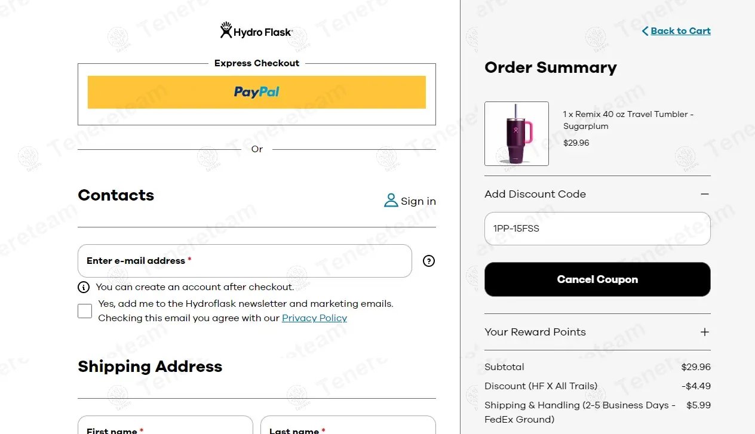
Task: Enable the Hydroflask newsletter checkbox
Action: [x=85, y=311]
